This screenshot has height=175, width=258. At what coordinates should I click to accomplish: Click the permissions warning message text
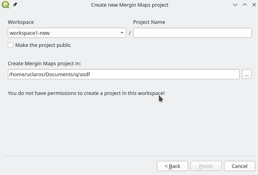[86, 93]
